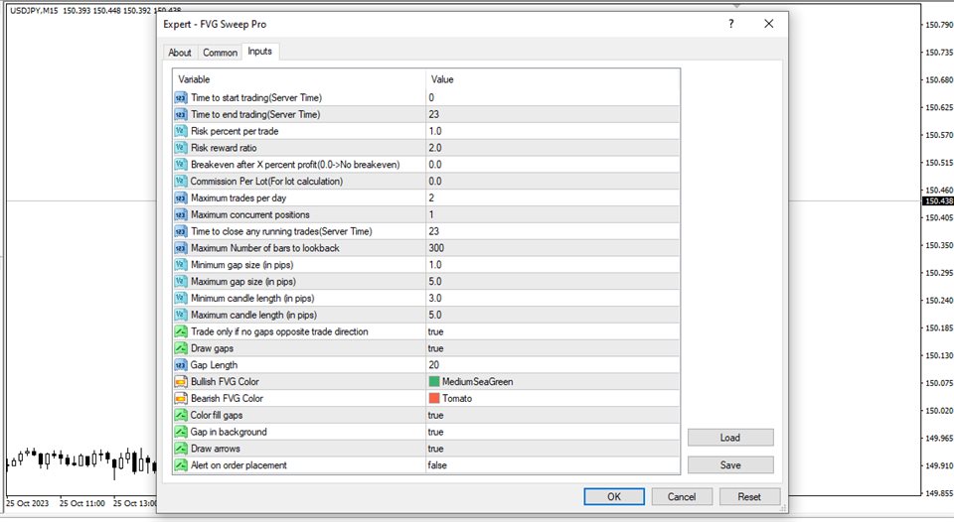The image size is (954, 522).
Task: Click the Tomato color swatch
Action: point(434,399)
